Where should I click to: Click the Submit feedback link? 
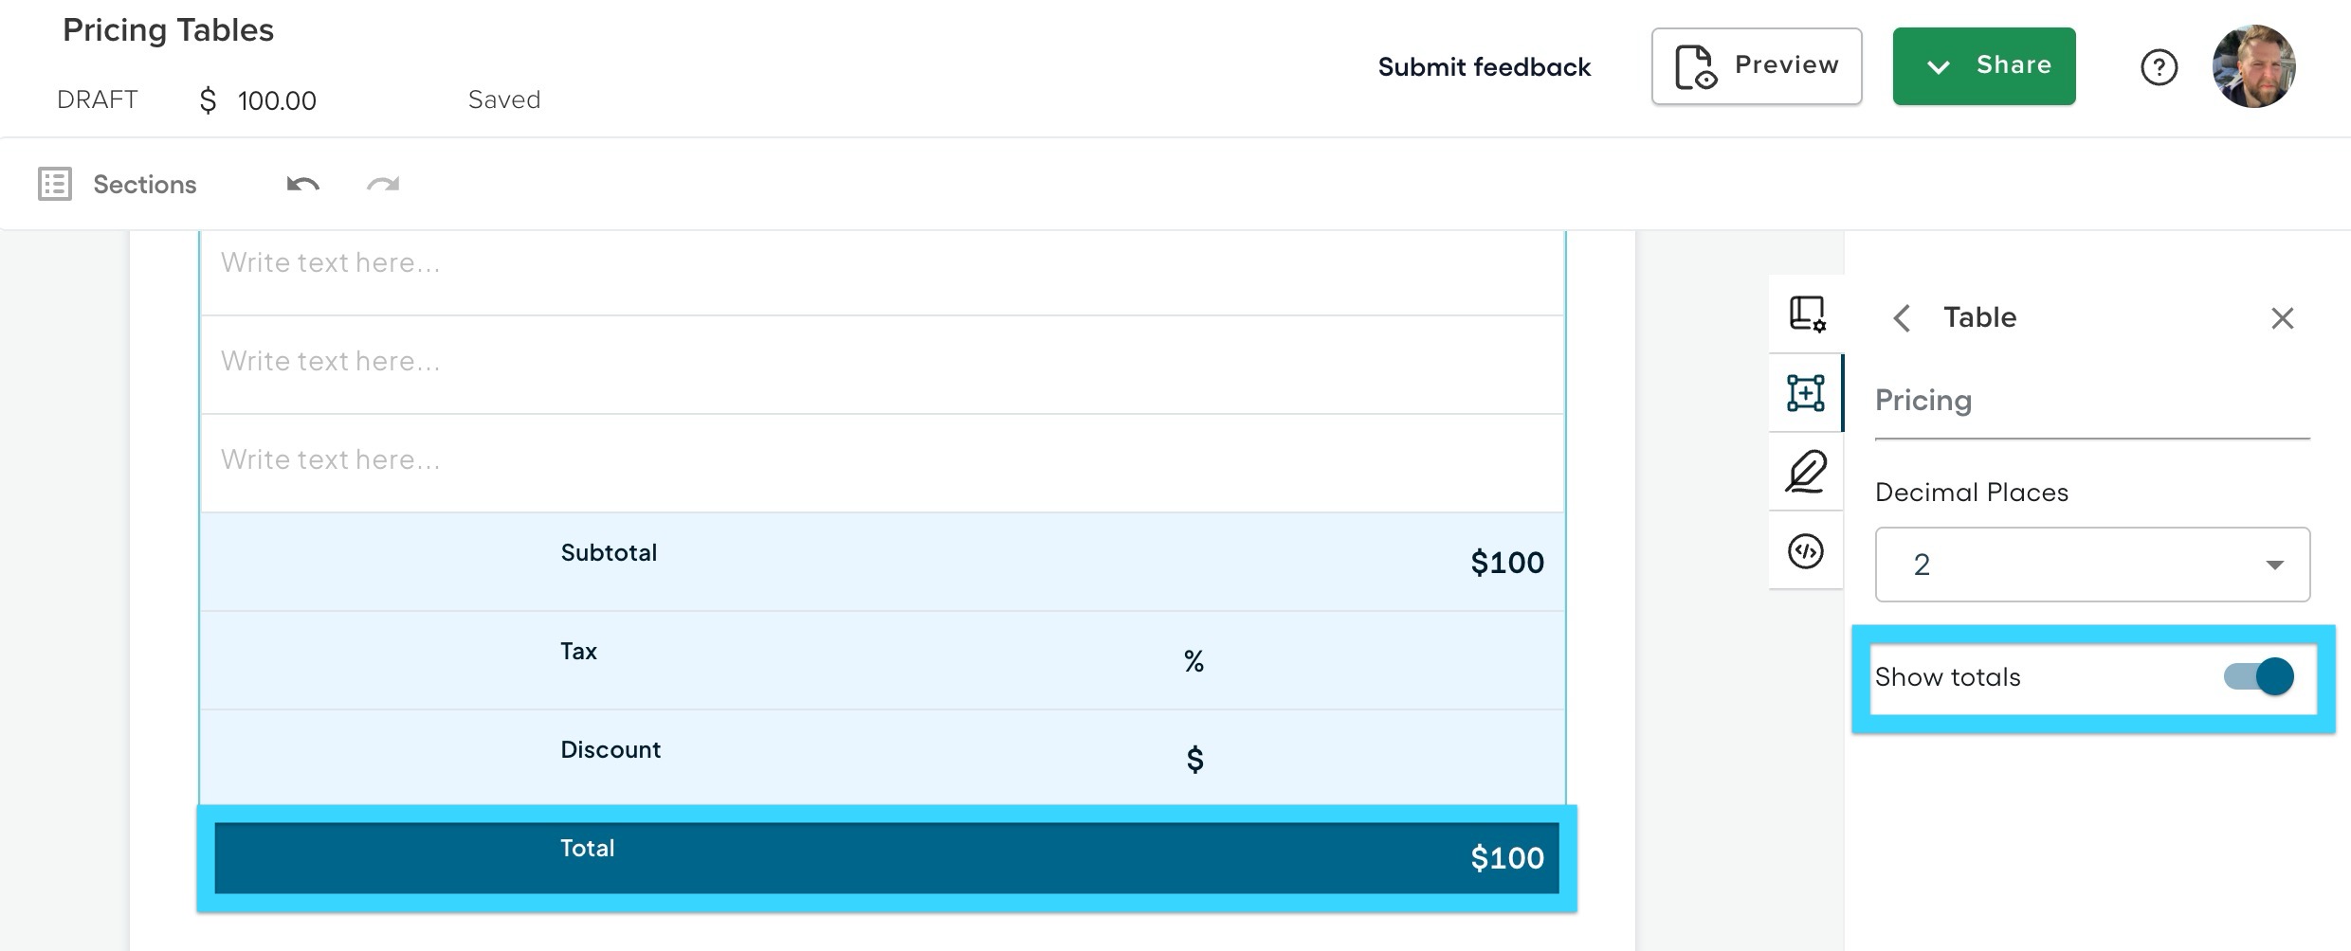(x=1484, y=67)
